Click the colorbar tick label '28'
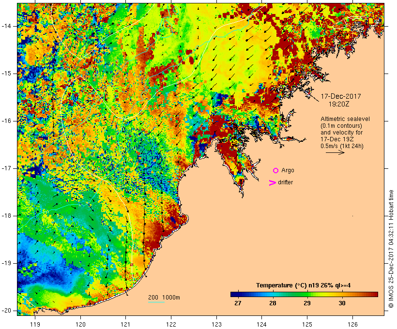 (x=273, y=303)
